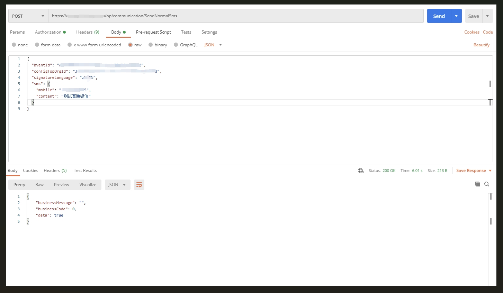503x293 pixels.
Task: Select the GraphQL body radio option
Action: click(x=176, y=45)
